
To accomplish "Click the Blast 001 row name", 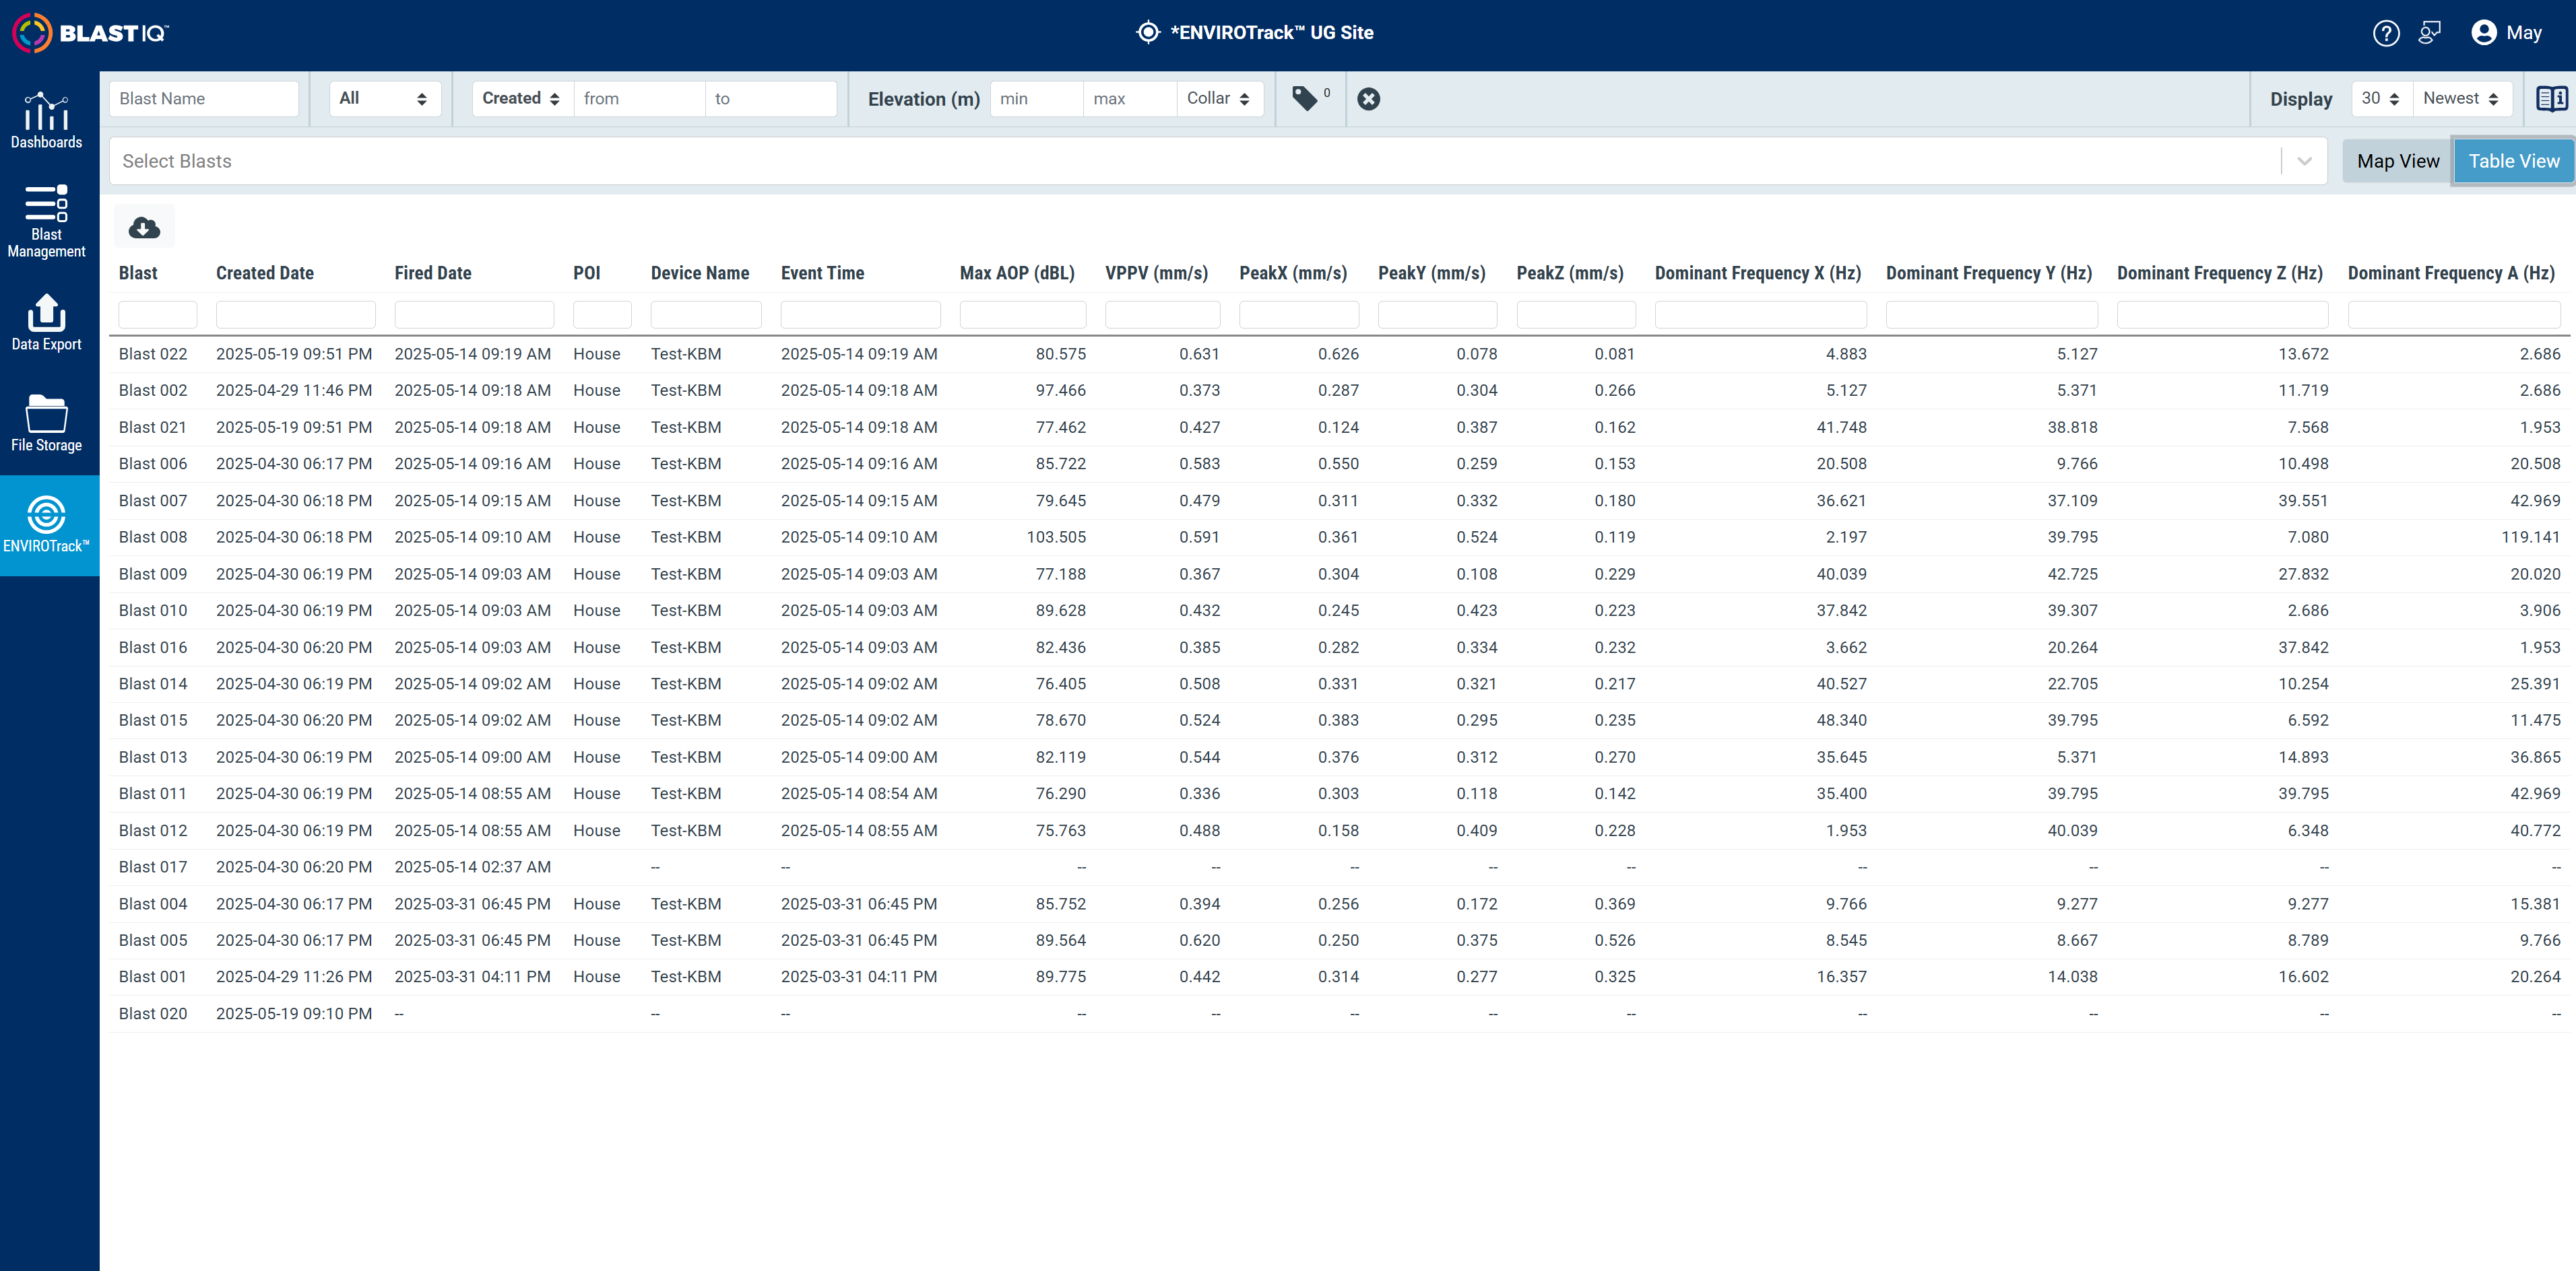I will [x=153, y=977].
